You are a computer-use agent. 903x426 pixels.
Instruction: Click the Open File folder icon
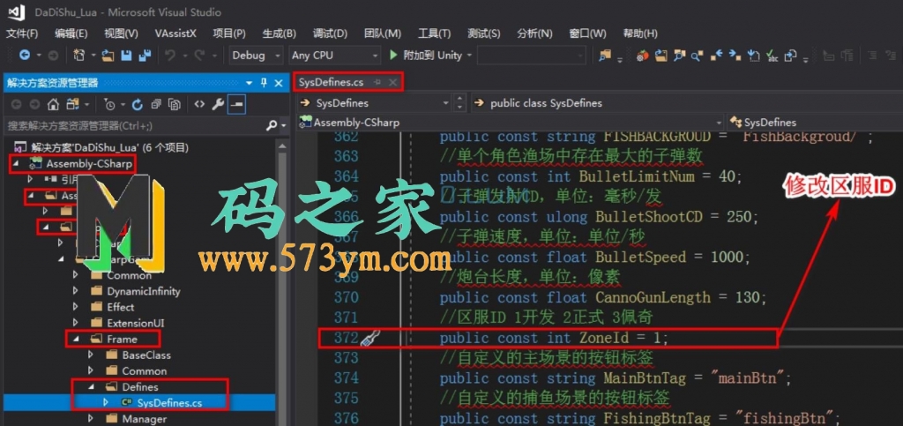[x=108, y=56]
